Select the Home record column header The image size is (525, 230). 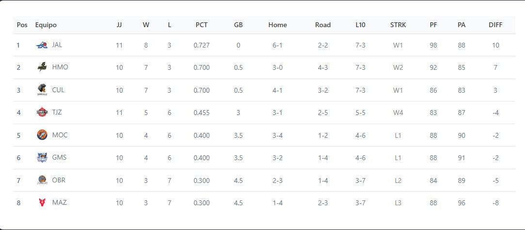point(277,25)
